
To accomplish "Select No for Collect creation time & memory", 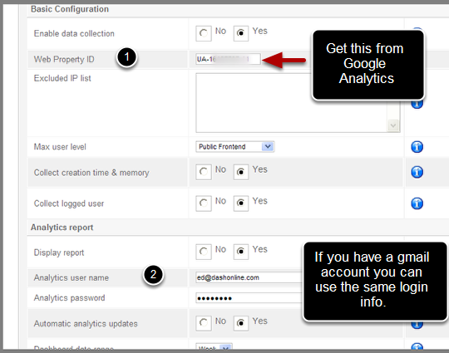I will pos(204,172).
